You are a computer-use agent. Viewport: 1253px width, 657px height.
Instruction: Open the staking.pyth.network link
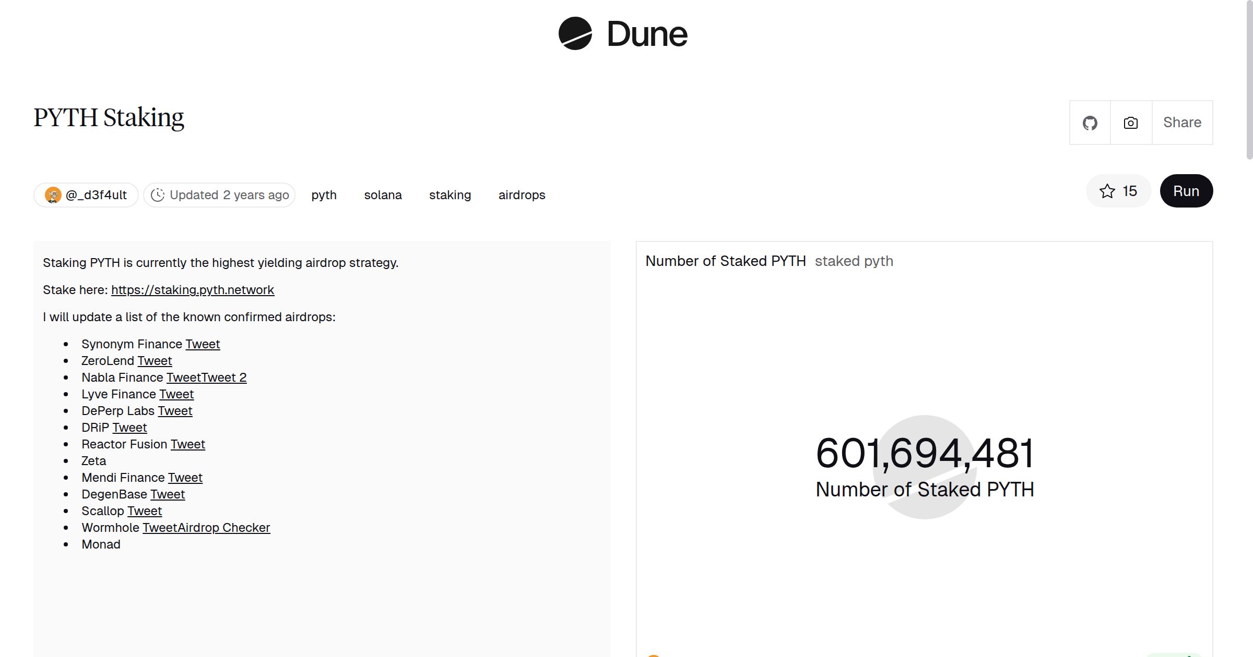tap(192, 290)
